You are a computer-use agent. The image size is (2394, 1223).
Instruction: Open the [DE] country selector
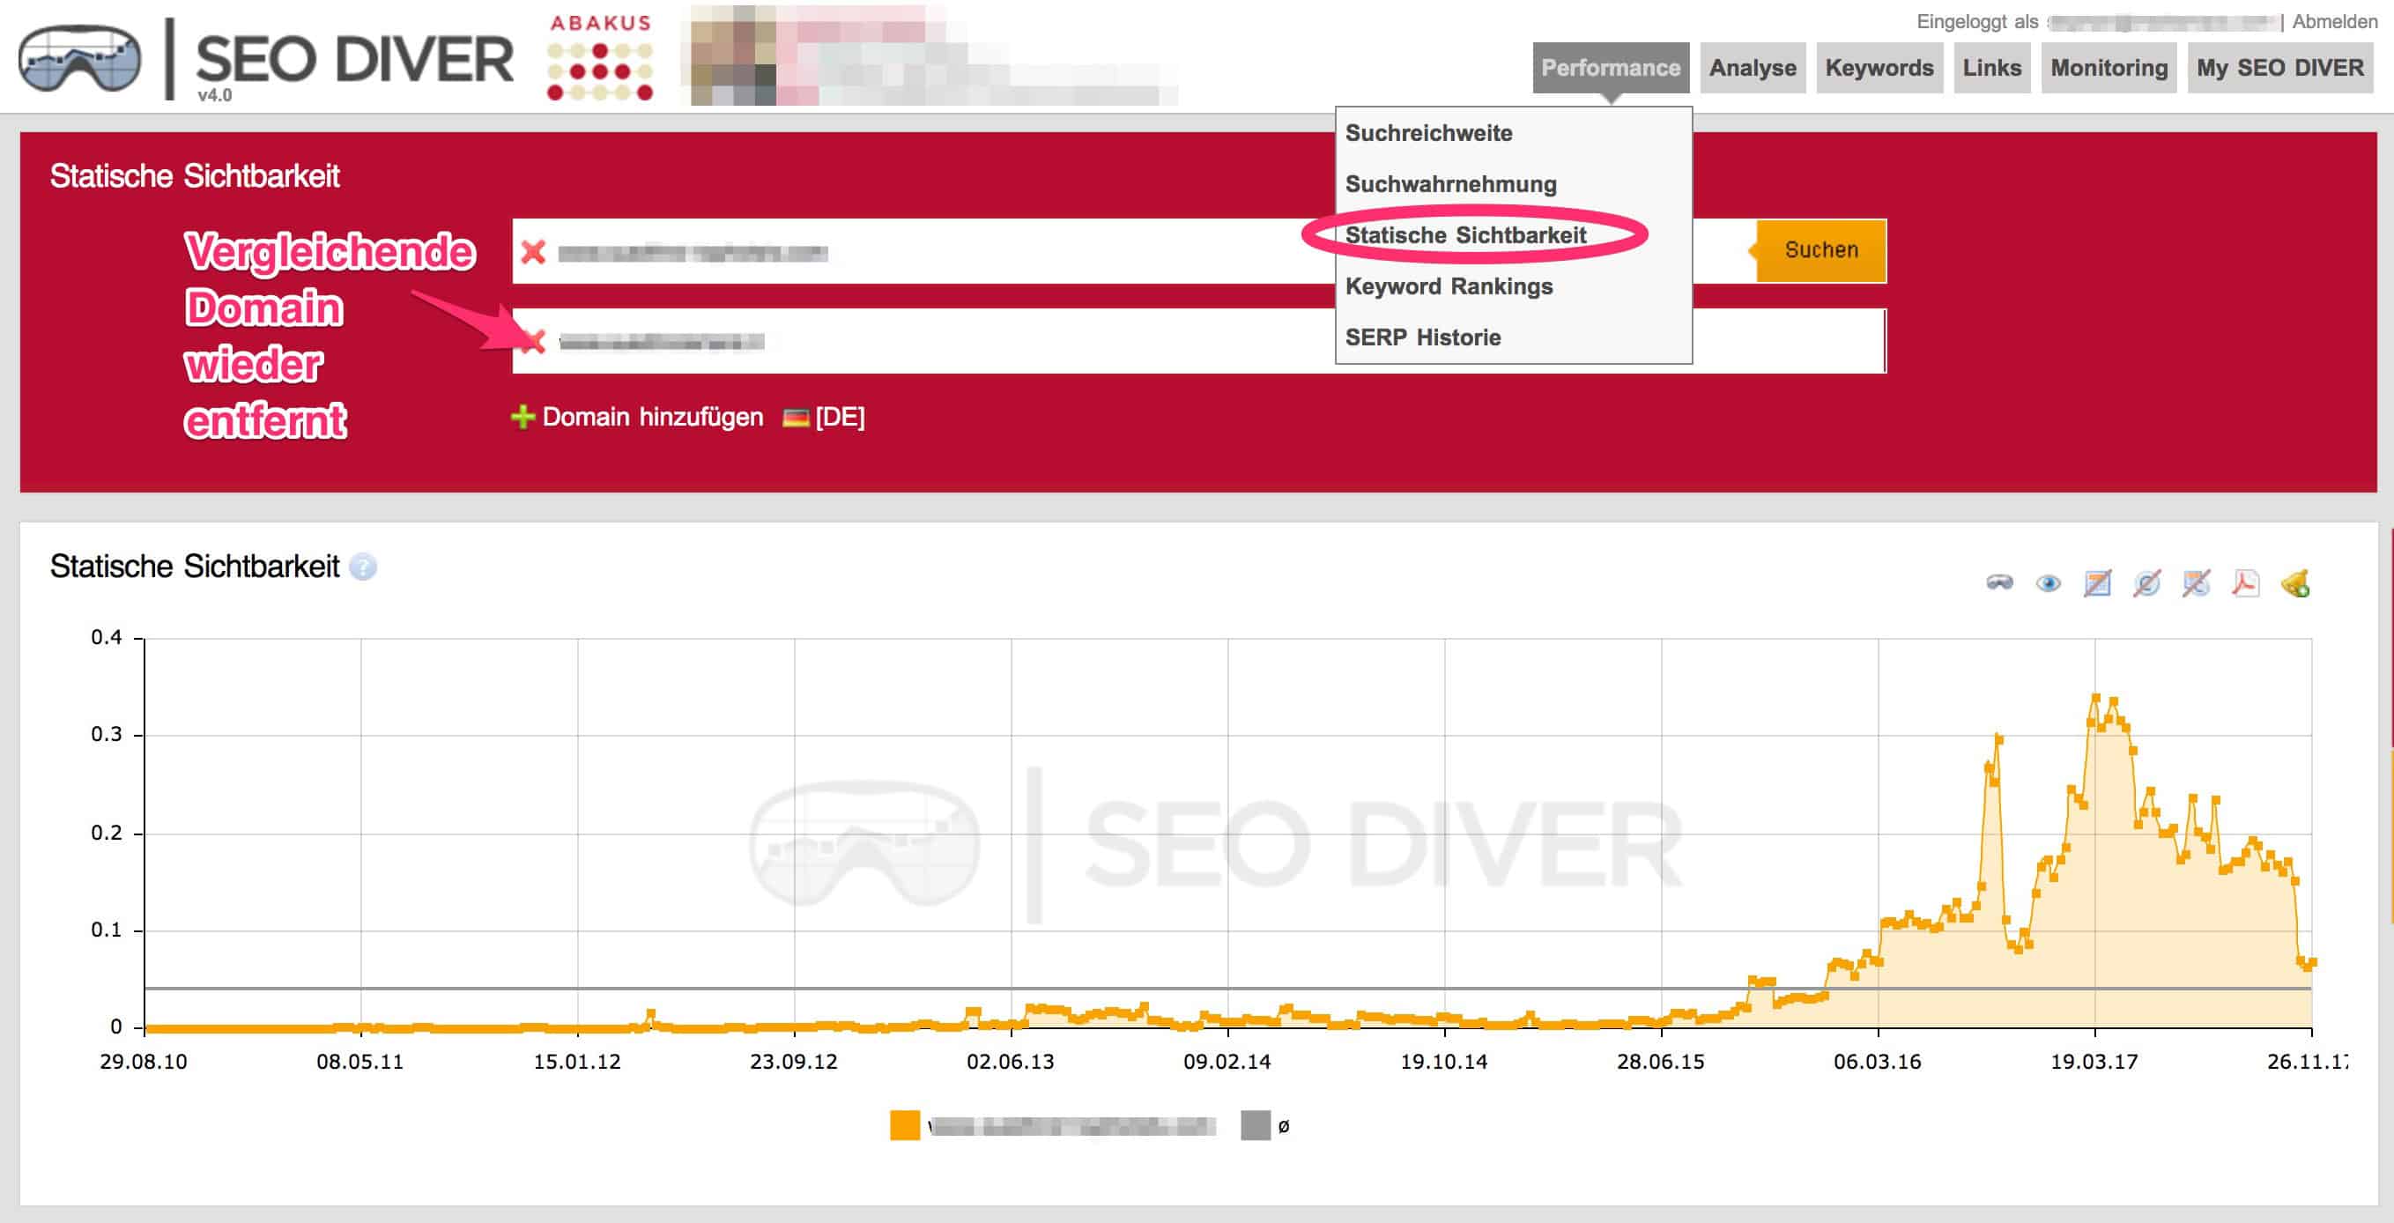tap(840, 418)
